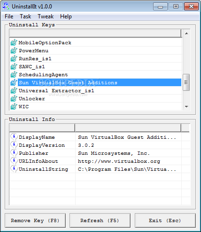Select the WIC entry
The width and height of the screenshot is (201, 232).
pos(23,107)
